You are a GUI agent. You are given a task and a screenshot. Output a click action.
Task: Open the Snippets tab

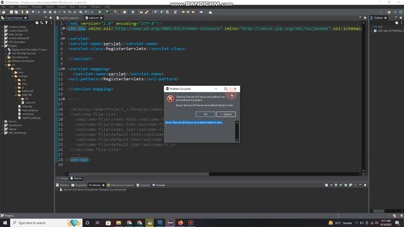point(143,185)
